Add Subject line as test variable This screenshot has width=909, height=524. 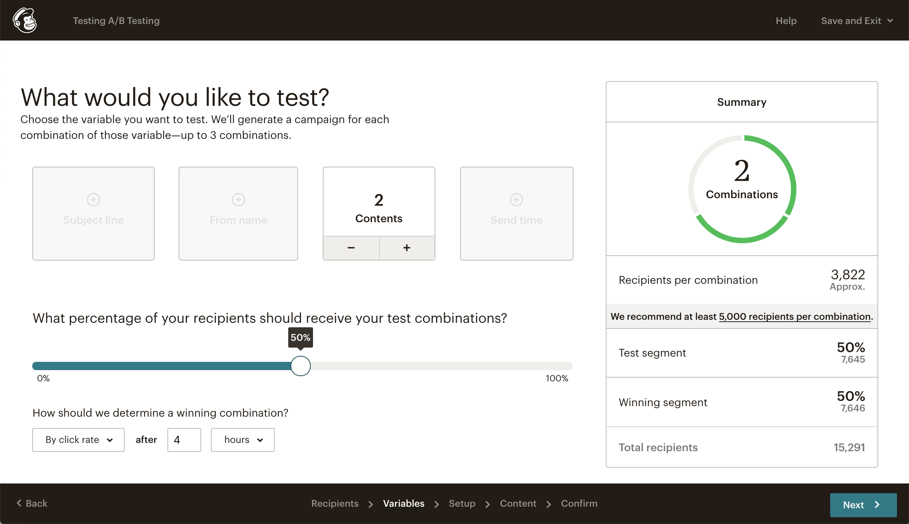pyautogui.click(x=93, y=213)
